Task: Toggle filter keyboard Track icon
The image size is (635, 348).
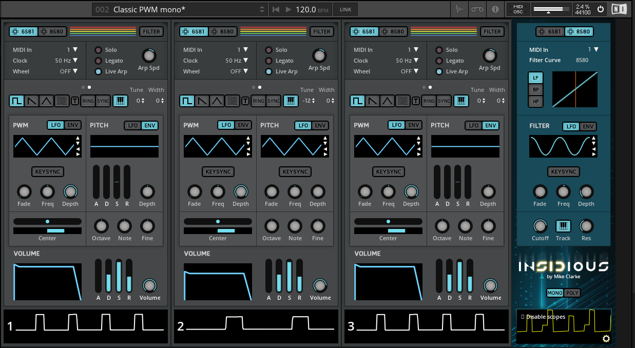Action: point(563,226)
